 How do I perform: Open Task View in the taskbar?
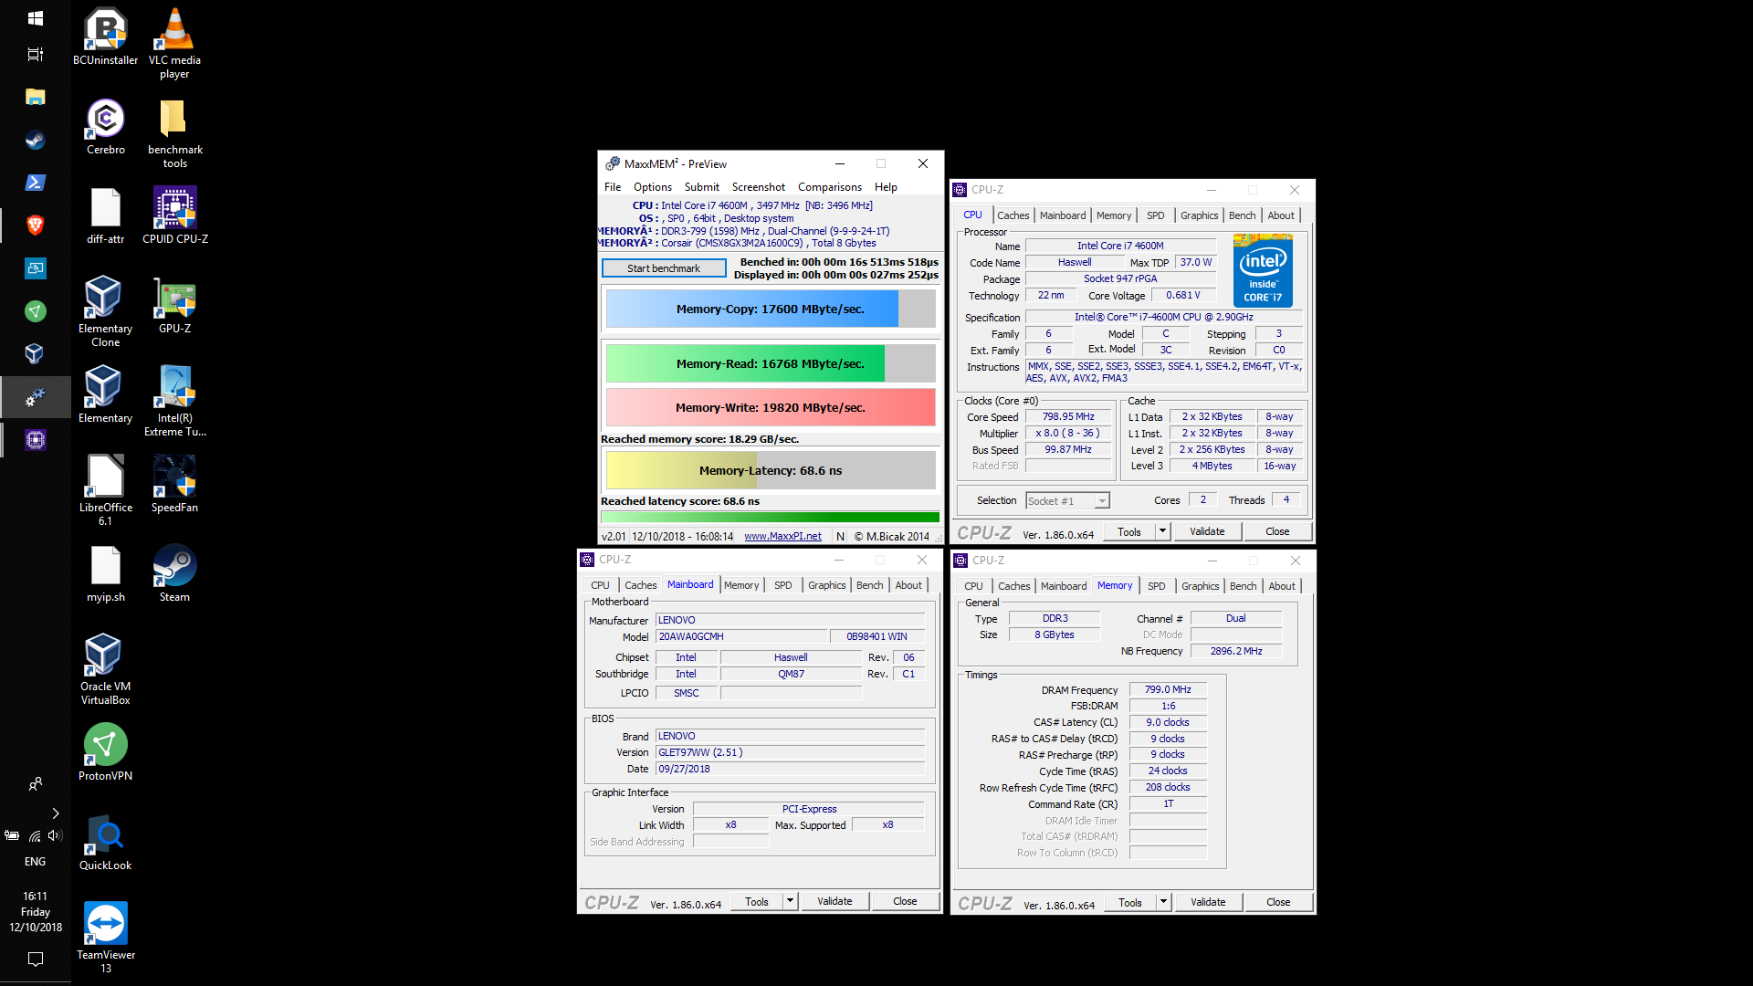pyautogui.click(x=35, y=54)
